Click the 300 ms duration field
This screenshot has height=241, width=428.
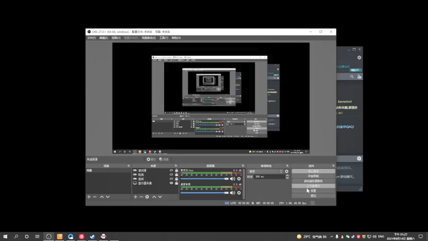point(270,177)
